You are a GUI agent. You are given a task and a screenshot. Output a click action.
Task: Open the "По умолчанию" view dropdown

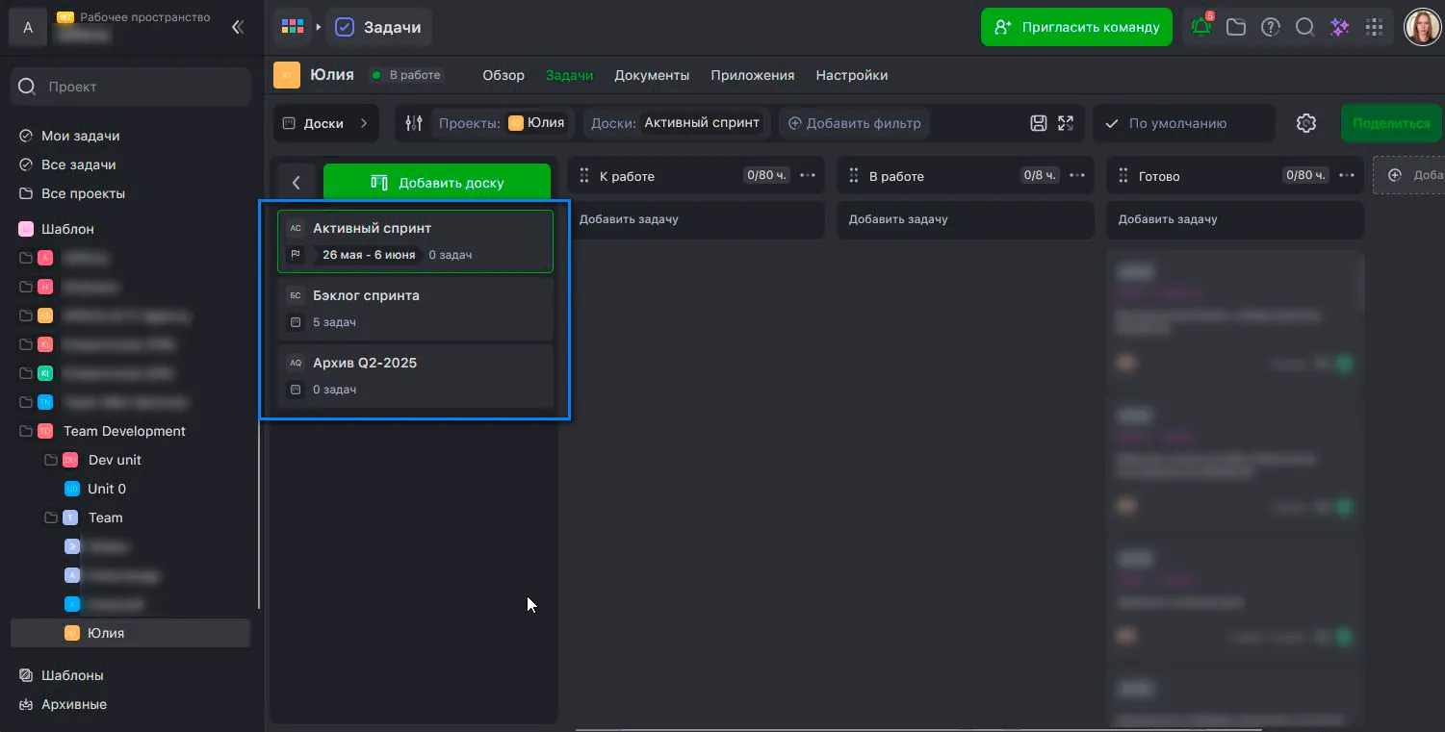click(x=1182, y=123)
